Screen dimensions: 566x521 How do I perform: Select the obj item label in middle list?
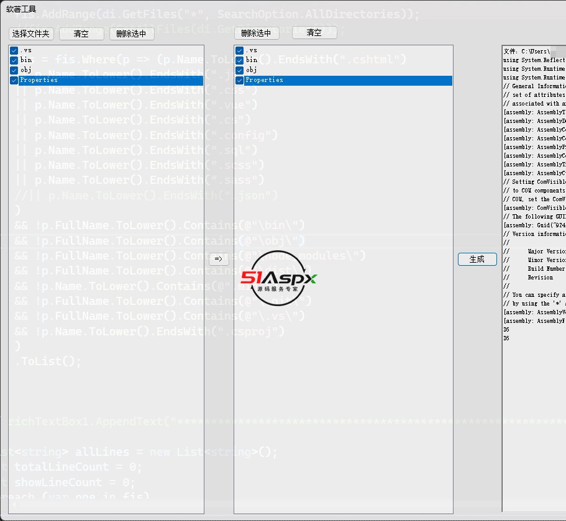pyautogui.click(x=252, y=70)
